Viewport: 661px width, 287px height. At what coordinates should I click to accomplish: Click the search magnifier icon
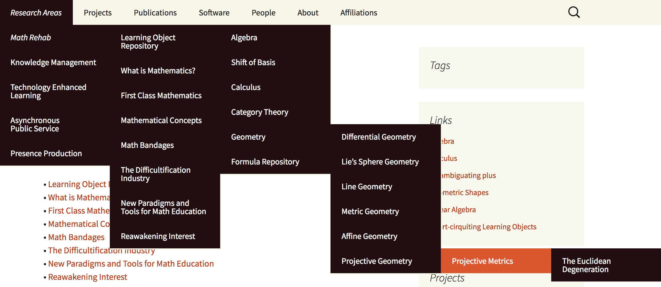574,12
